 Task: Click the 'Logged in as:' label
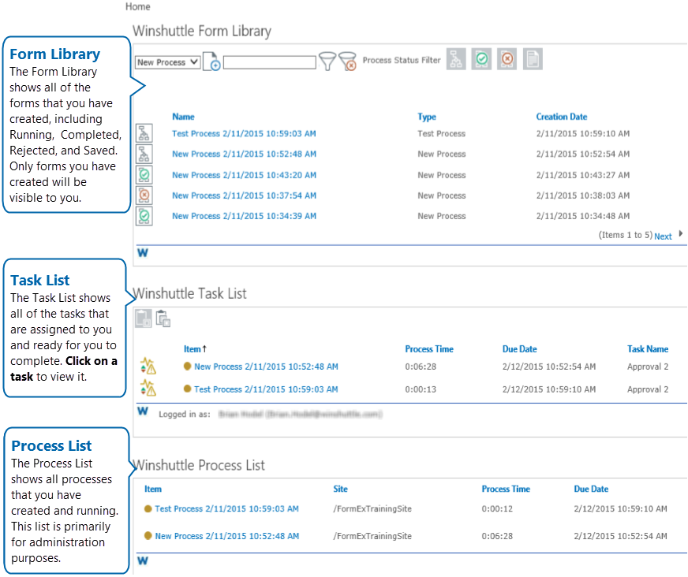click(x=185, y=415)
